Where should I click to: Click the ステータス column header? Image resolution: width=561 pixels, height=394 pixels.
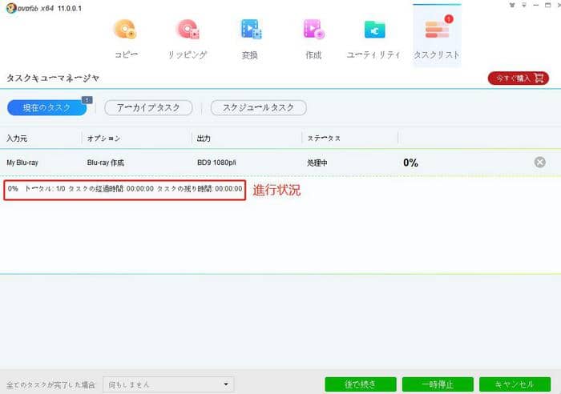(x=324, y=139)
